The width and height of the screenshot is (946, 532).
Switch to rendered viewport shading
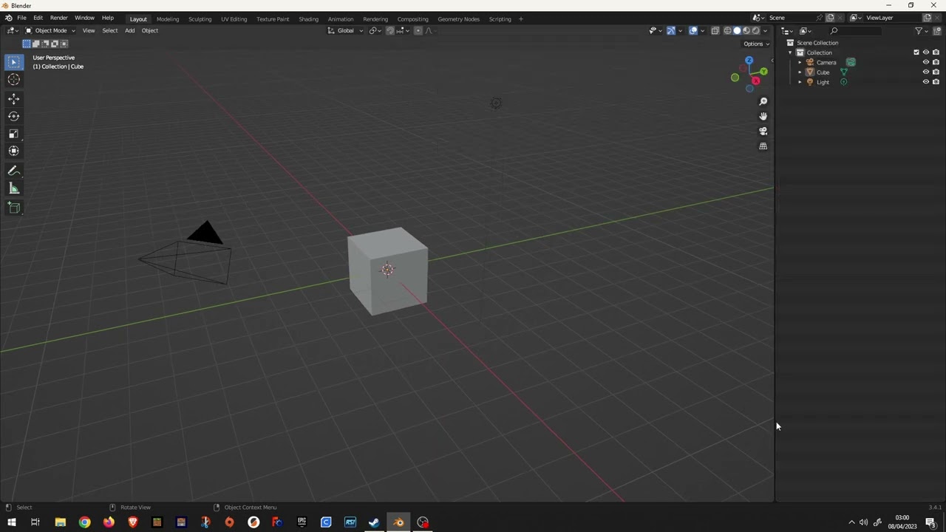pyautogui.click(x=755, y=31)
